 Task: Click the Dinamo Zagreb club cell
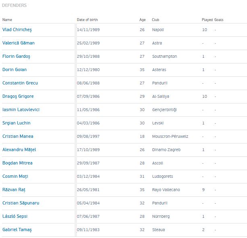pyautogui.click(x=166, y=150)
